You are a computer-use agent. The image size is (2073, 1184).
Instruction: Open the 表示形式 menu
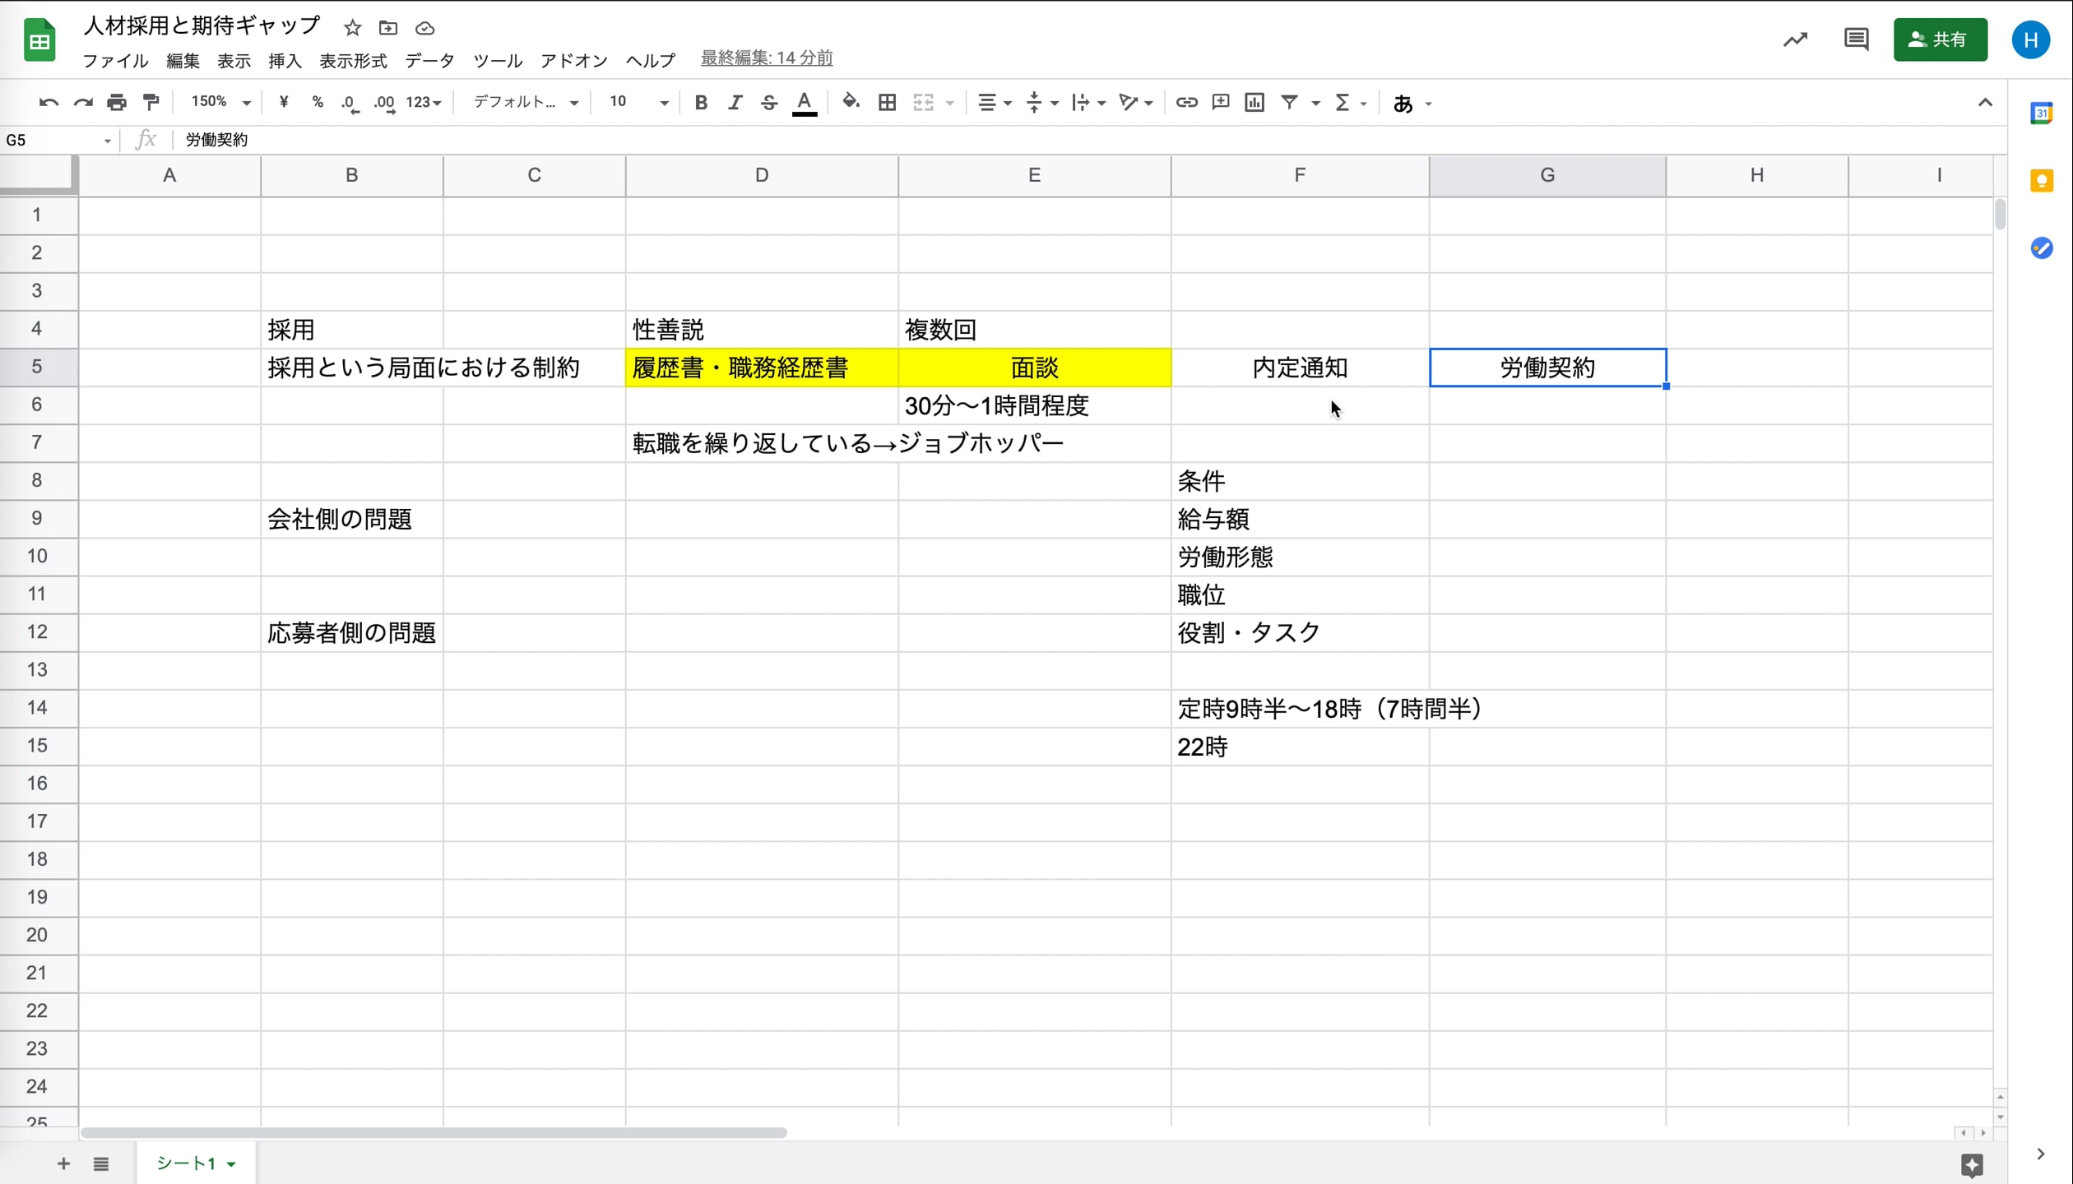point(353,61)
